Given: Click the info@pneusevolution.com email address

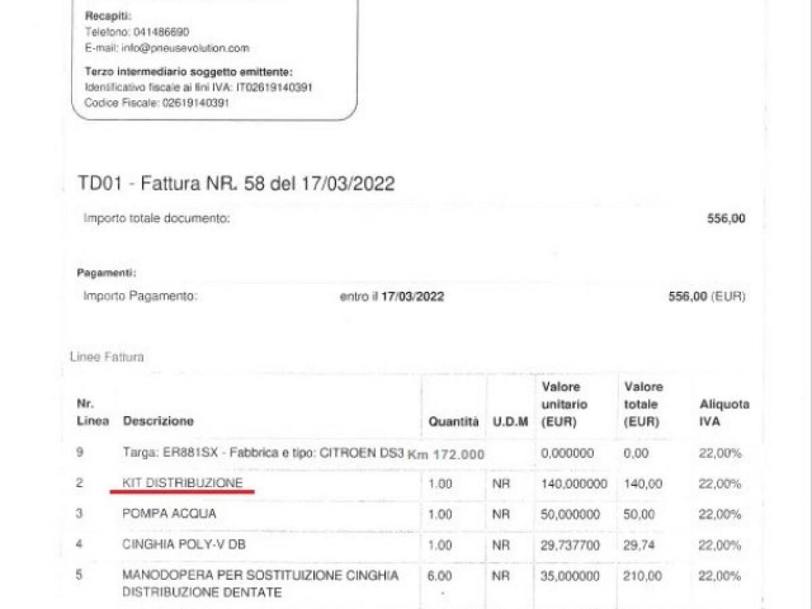Looking at the screenshot, I should (x=185, y=48).
